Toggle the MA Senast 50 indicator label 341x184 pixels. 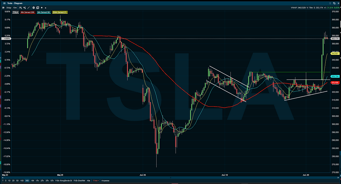(x=44, y=12)
